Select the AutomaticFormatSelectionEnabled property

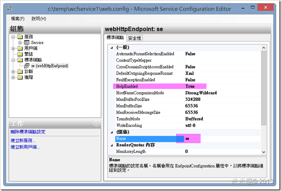(145, 54)
